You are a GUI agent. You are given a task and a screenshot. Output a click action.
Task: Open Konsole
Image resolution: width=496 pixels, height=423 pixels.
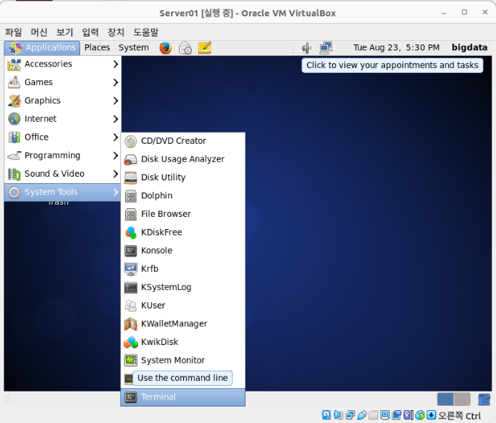click(x=183, y=251)
